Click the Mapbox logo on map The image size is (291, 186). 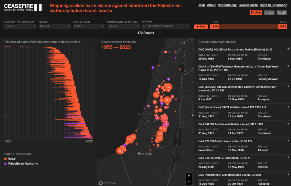(x=108, y=183)
